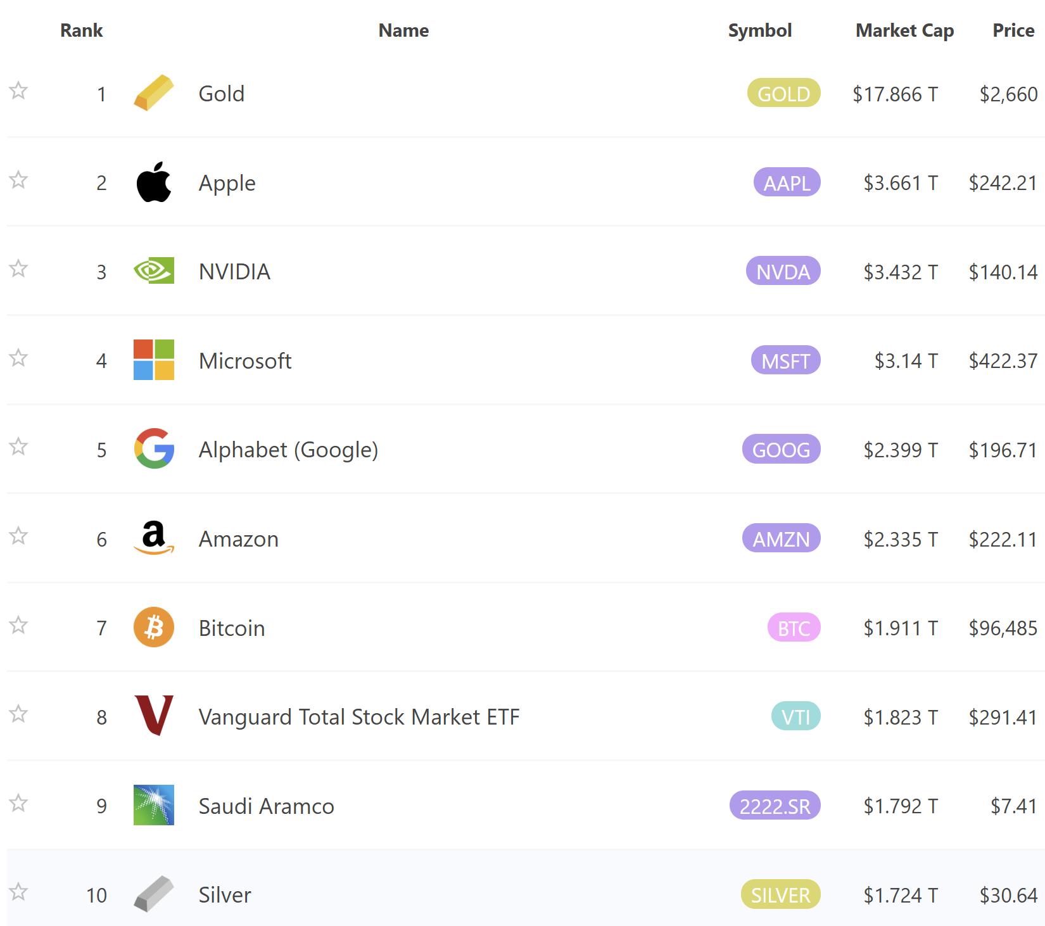Open the Alphabet (Google) name link

(288, 450)
